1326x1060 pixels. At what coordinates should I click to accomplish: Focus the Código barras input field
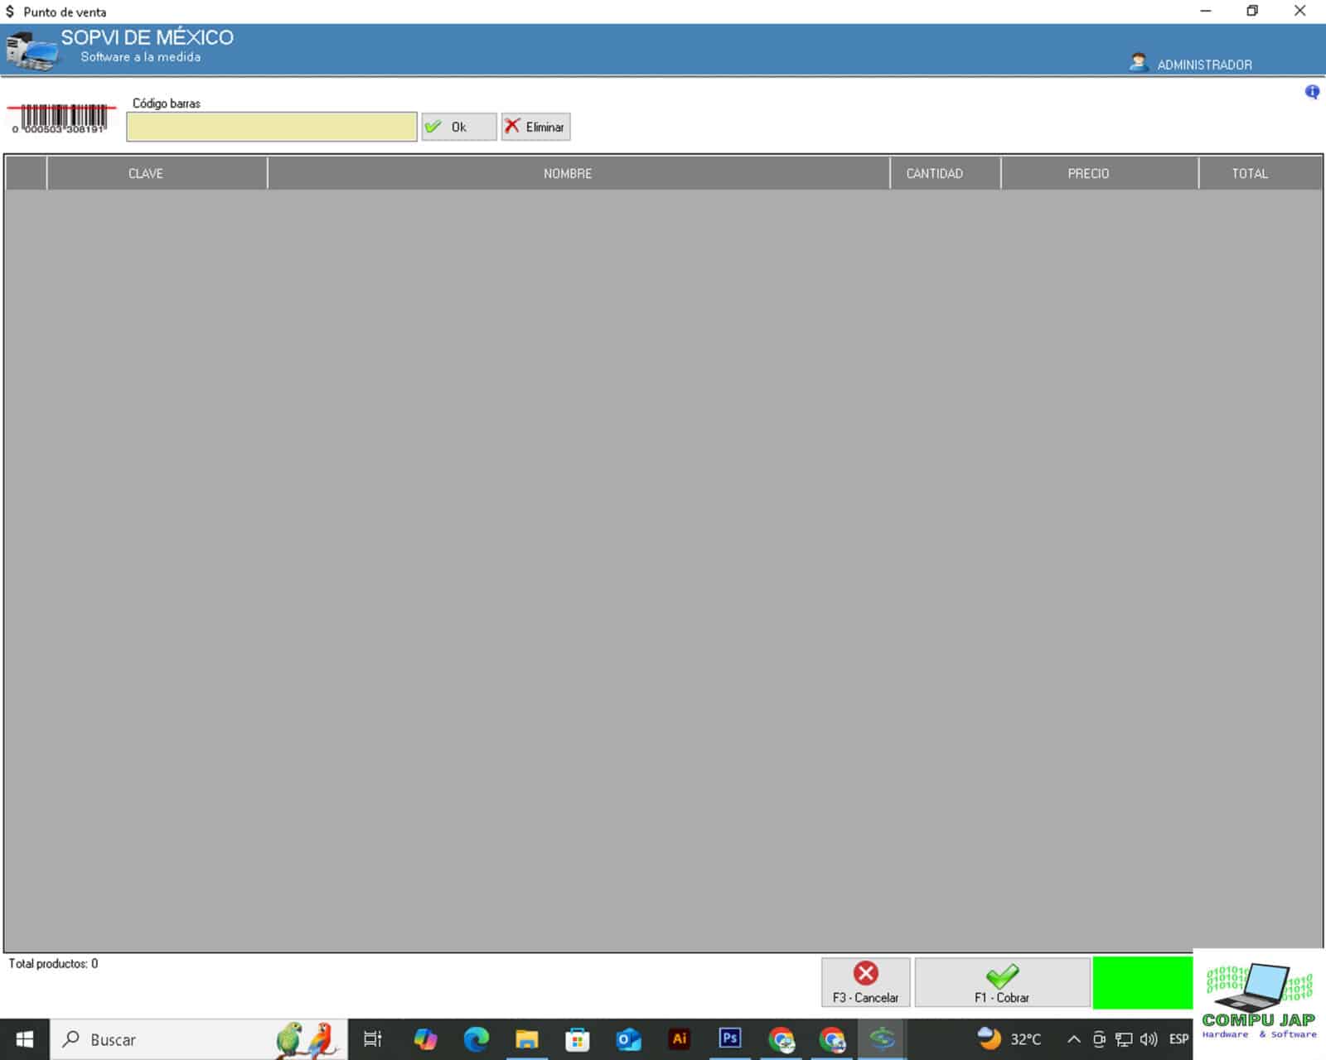click(272, 127)
